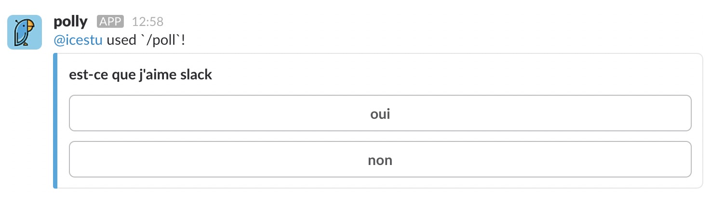Vote oui in the poll

pos(380,113)
